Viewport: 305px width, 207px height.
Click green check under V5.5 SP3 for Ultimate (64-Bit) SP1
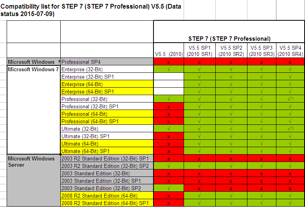point(262,151)
